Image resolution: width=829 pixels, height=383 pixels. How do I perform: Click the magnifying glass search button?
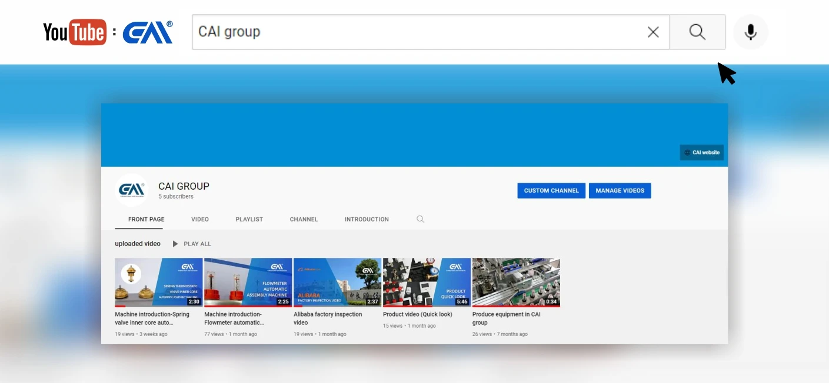click(x=697, y=32)
